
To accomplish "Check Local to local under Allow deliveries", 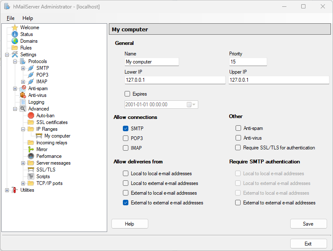I will click(x=125, y=174).
